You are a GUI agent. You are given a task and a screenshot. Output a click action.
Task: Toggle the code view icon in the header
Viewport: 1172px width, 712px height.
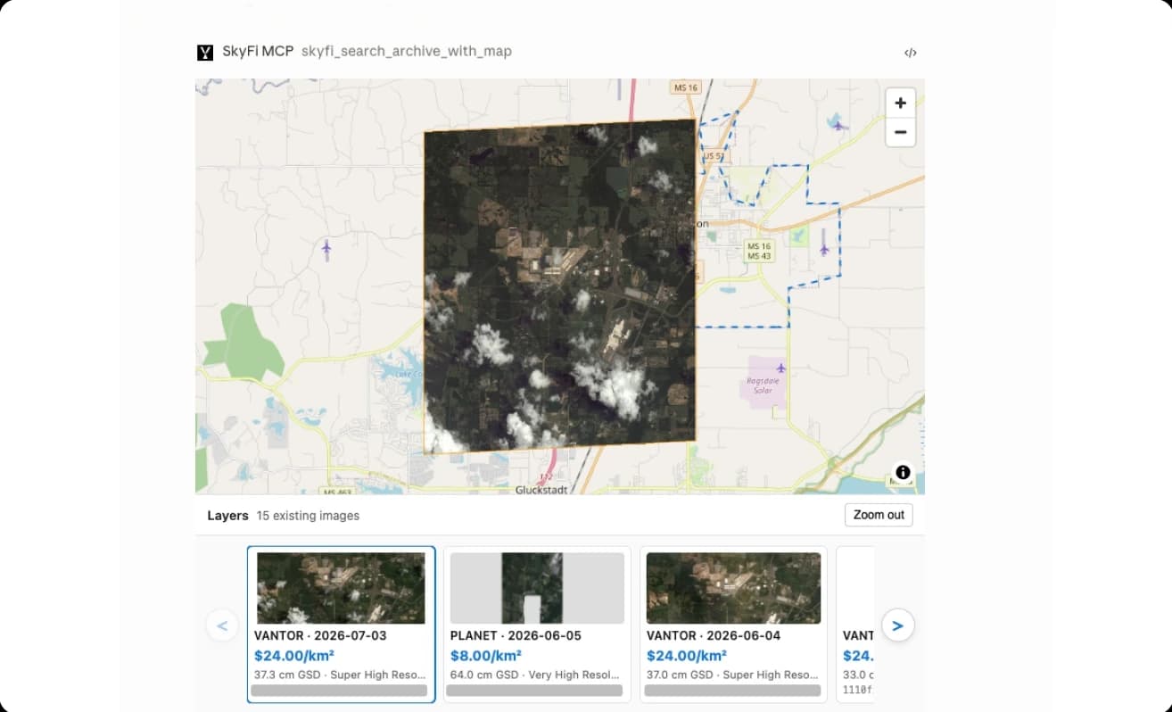tap(910, 53)
